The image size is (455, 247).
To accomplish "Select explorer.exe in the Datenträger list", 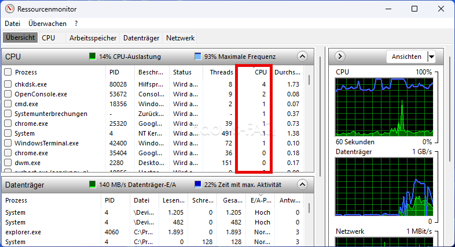I will pos(23,232).
